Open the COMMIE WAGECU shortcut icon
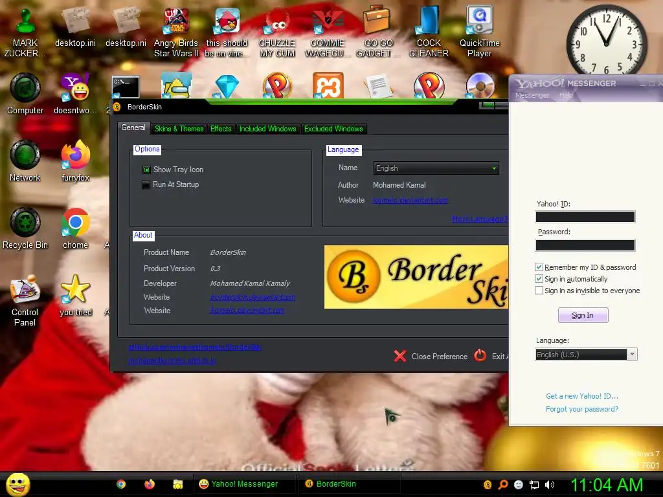The image size is (663, 497). 327,32
